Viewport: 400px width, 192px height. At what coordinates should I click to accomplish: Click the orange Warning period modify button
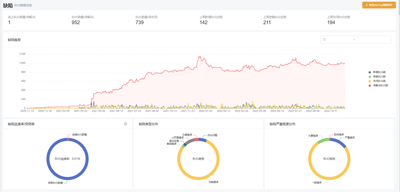[x=379, y=5]
